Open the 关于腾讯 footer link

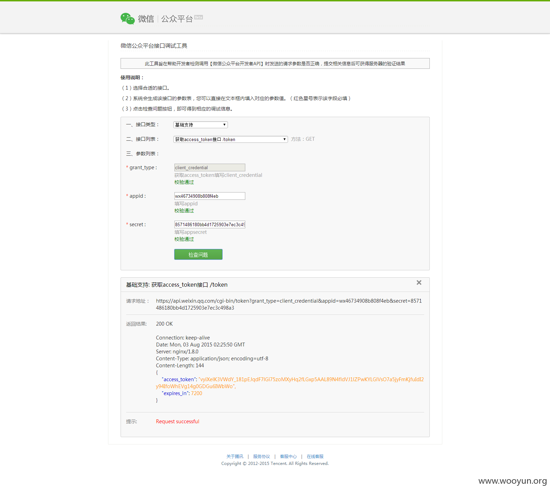click(x=235, y=457)
